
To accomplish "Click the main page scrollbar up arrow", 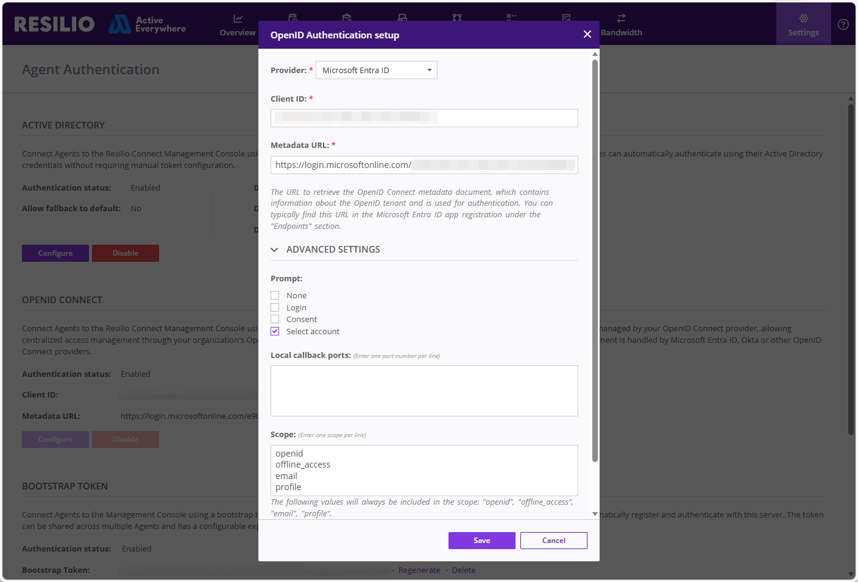I will (851, 98).
